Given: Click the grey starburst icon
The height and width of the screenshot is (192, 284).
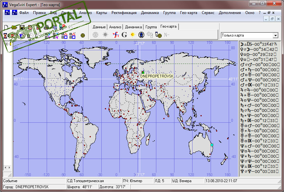Looking at the screenshot, I should tap(105, 35).
